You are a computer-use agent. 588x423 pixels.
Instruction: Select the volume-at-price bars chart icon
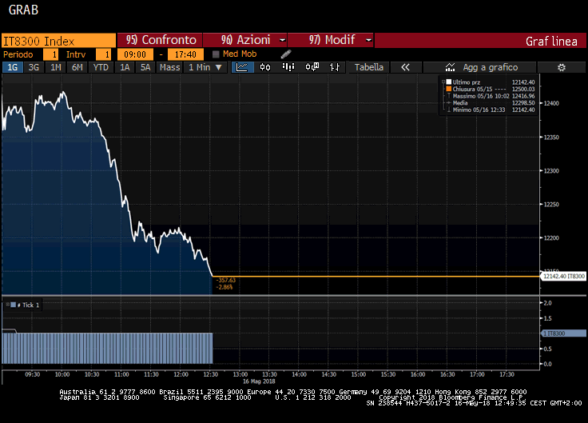point(288,67)
